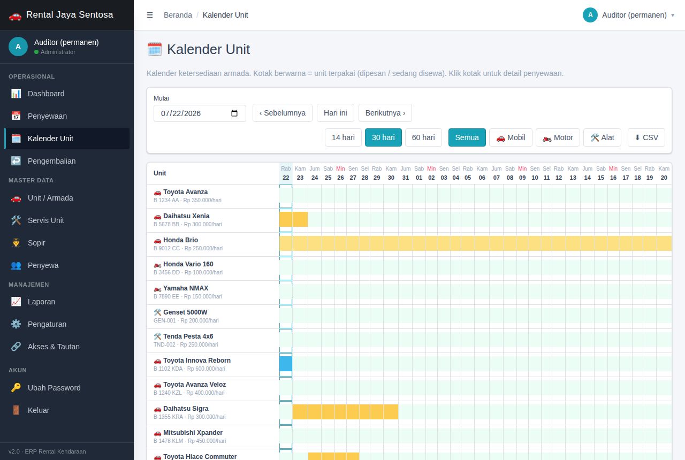Click the Penyewa people icon
This screenshot has height=460, width=685.
point(16,265)
